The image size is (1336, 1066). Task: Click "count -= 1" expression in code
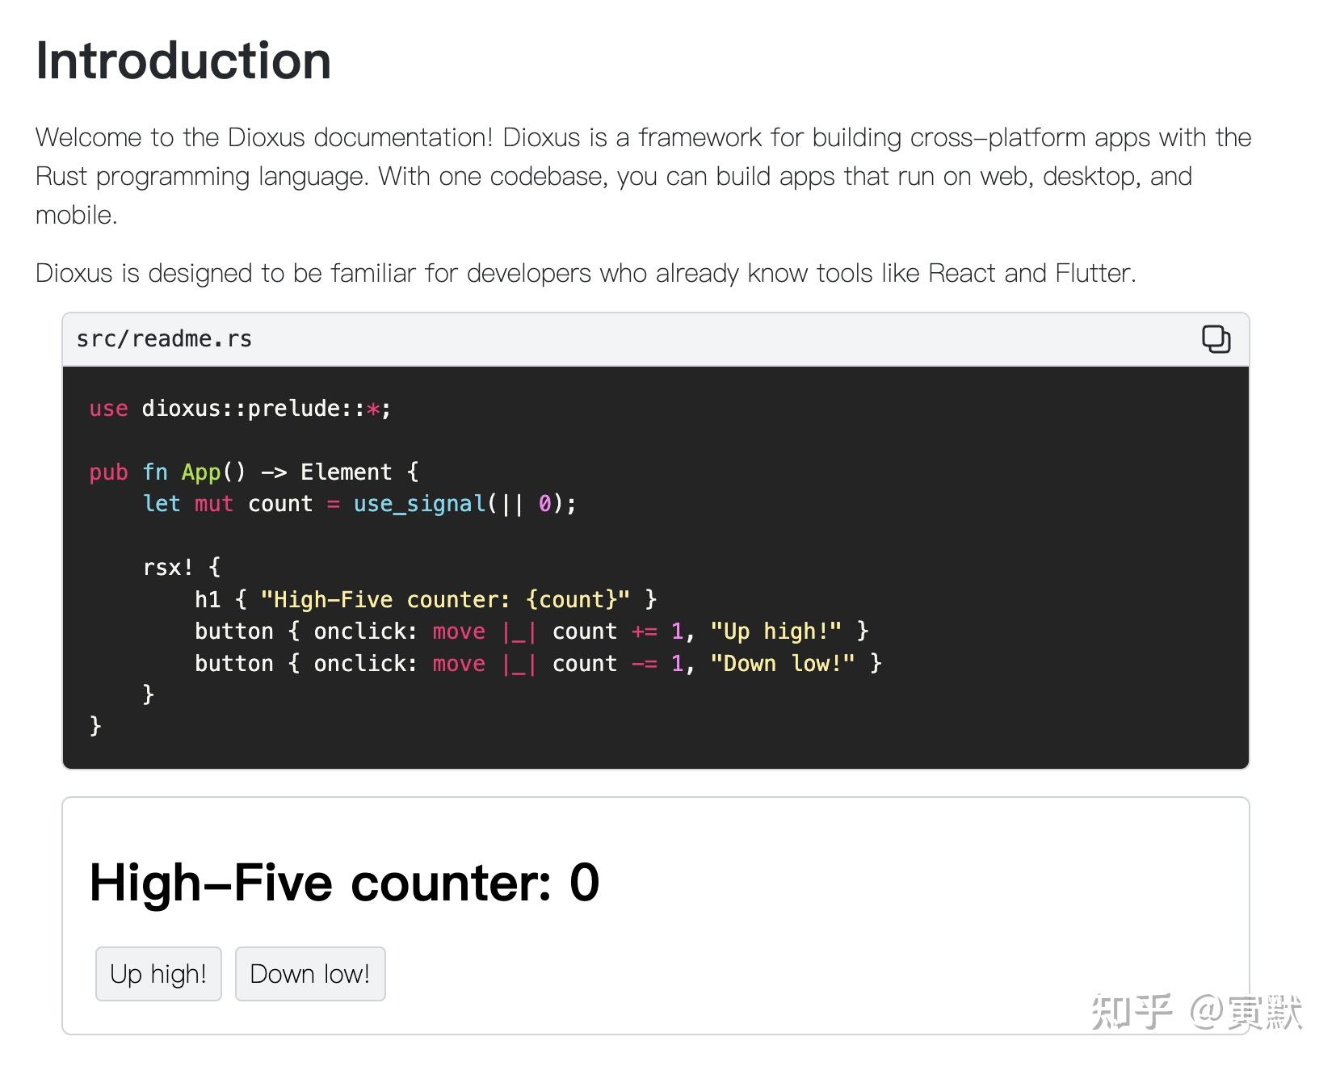point(618,663)
